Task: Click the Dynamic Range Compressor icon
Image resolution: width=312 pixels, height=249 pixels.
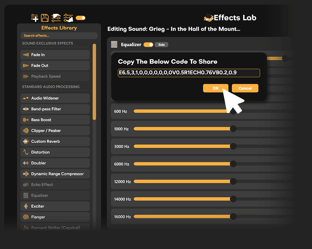Action: [x=26, y=174]
